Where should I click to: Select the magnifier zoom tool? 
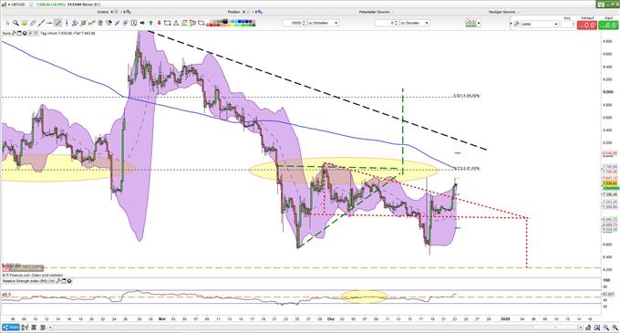(15, 23)
